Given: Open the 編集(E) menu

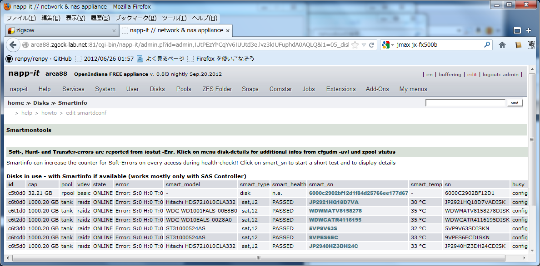Looking at the screenshot, I should pos(51,18).
